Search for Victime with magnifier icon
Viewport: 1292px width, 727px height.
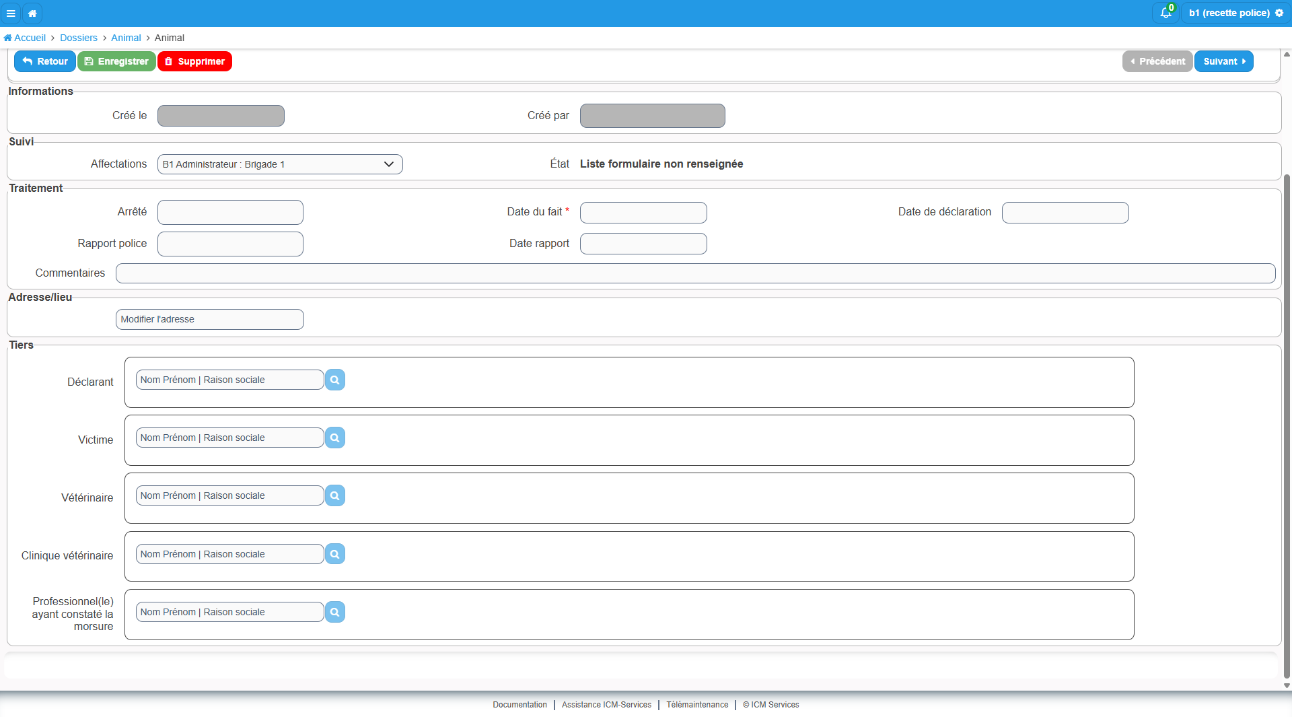pyautogui.click(x=334, y=438)
